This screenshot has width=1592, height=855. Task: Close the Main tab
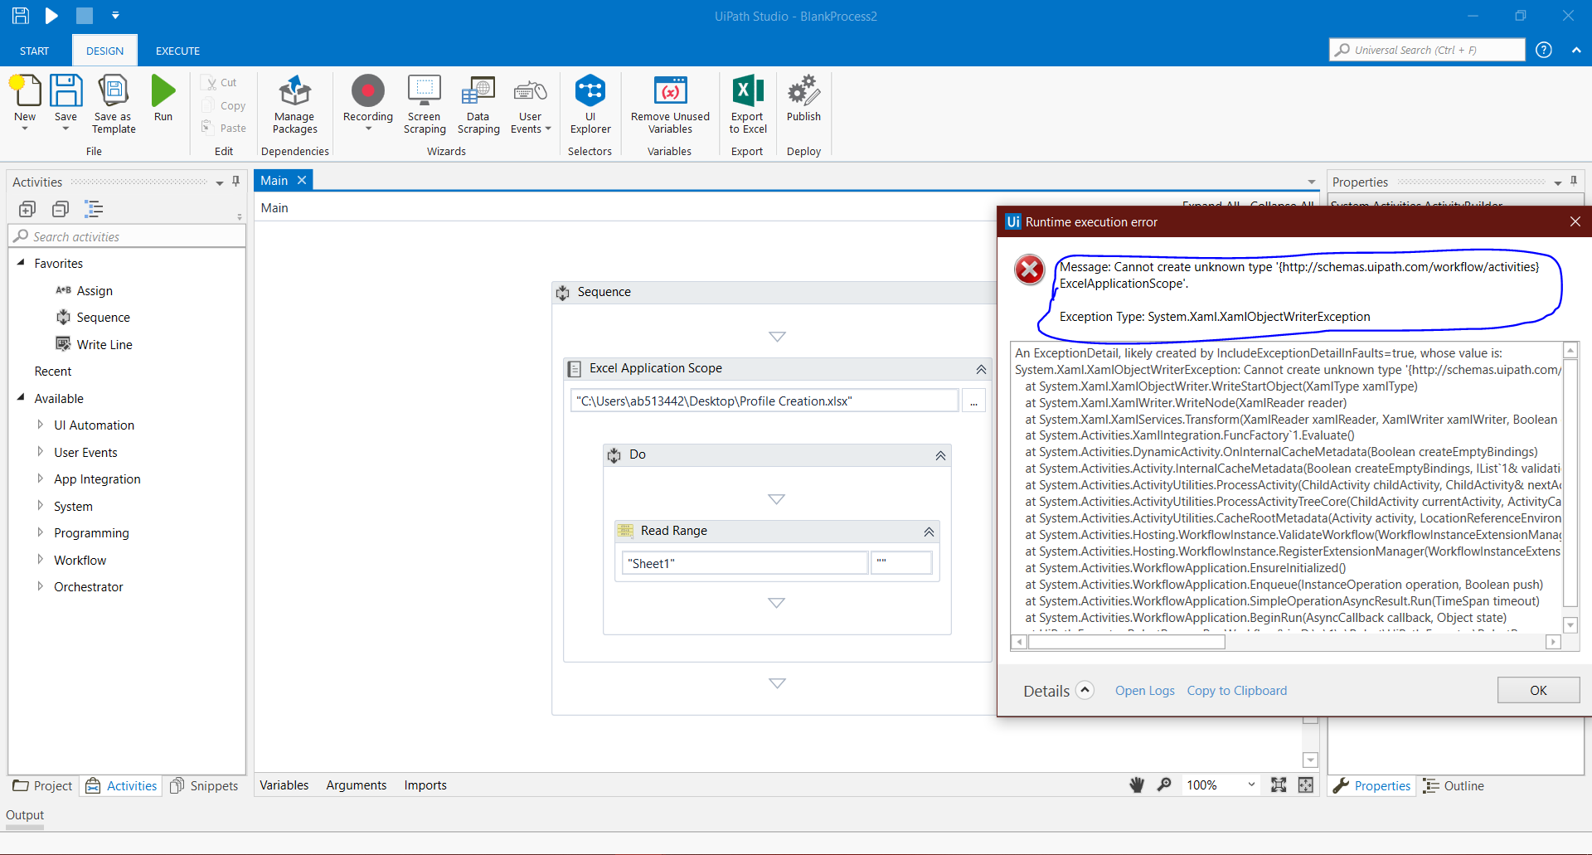[x=302, y=180]
